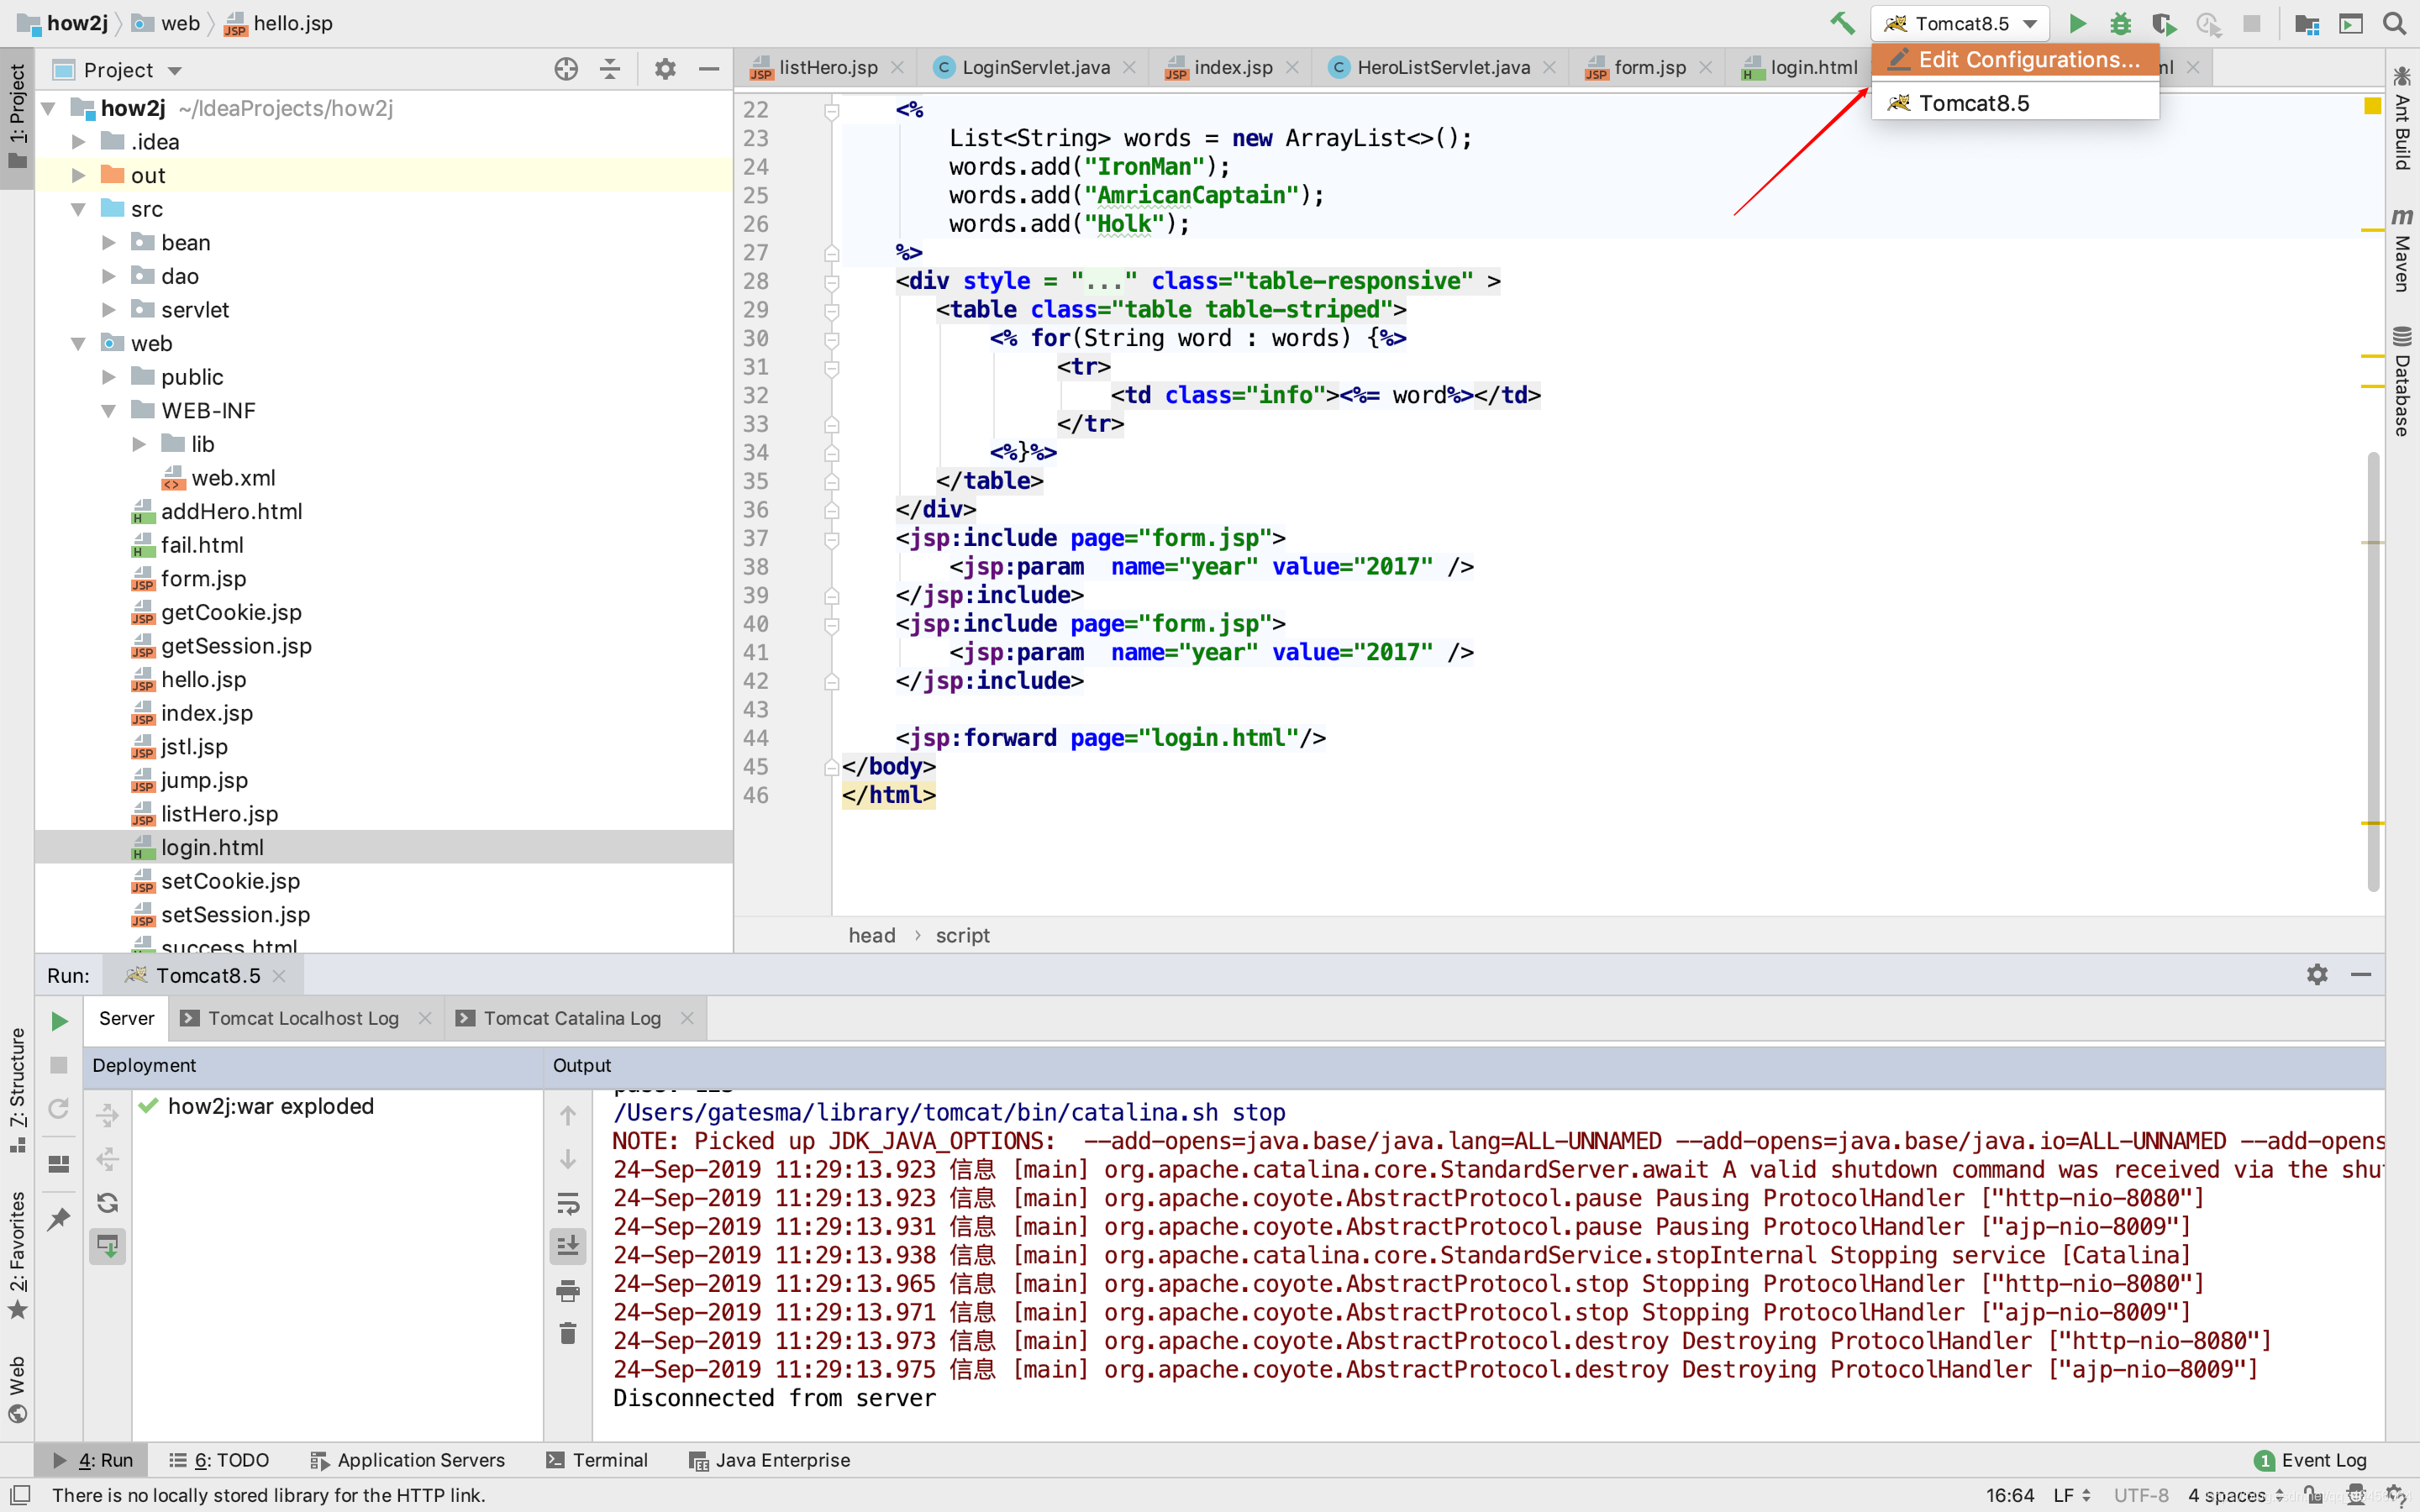Switch to HeroListServlet.java editor tab
Viewport: 2420px width, 1512px height.
tap(1442, 67)
